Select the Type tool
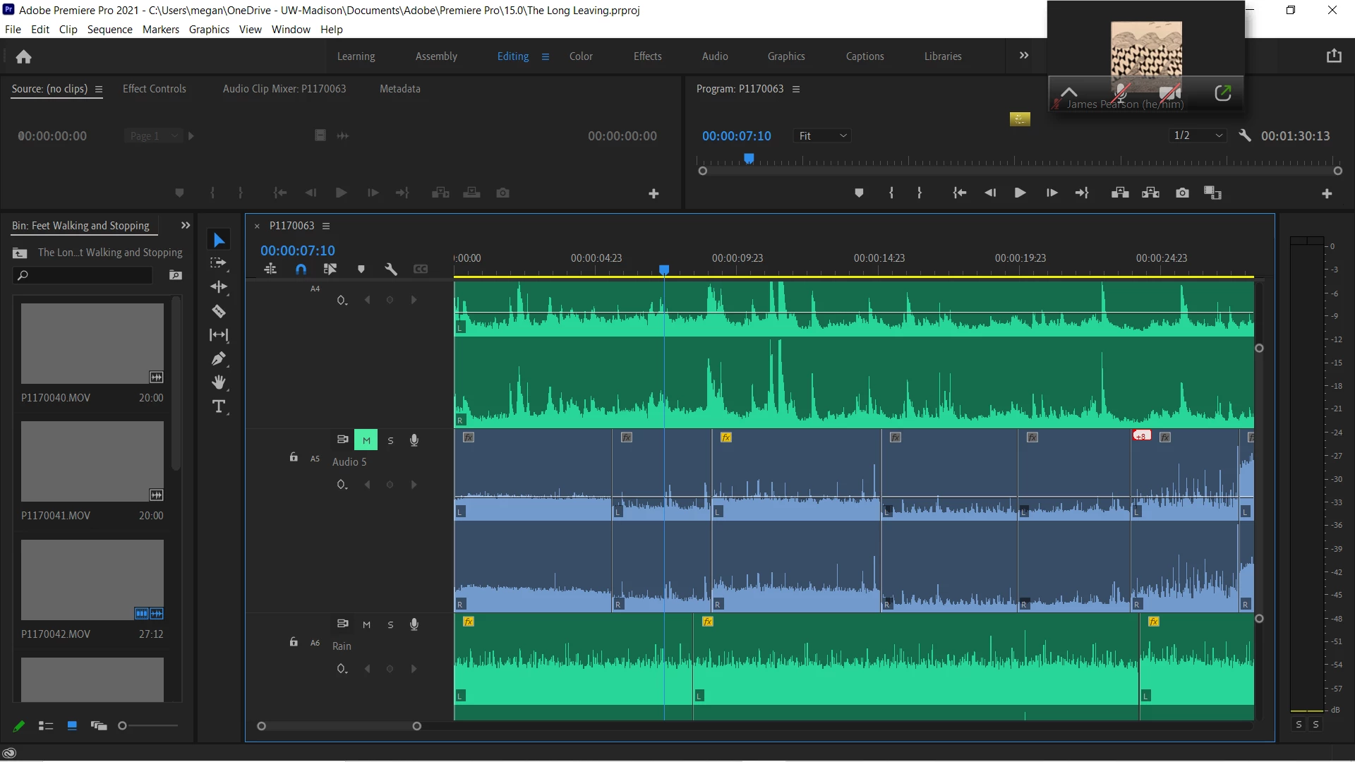The image size is (1355, 762). tap(219, 406)
